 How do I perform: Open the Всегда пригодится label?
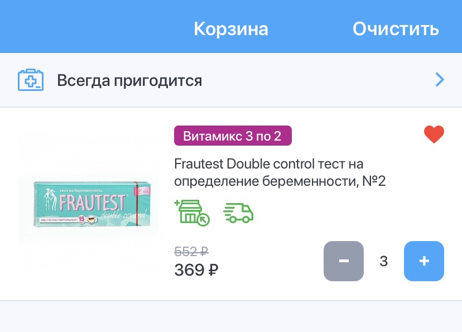tap(129, 80)
